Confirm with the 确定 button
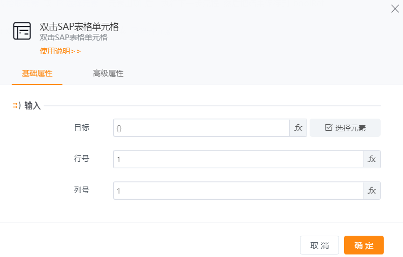The height and width of the screenshot is (257, 403). click(363, 245)
